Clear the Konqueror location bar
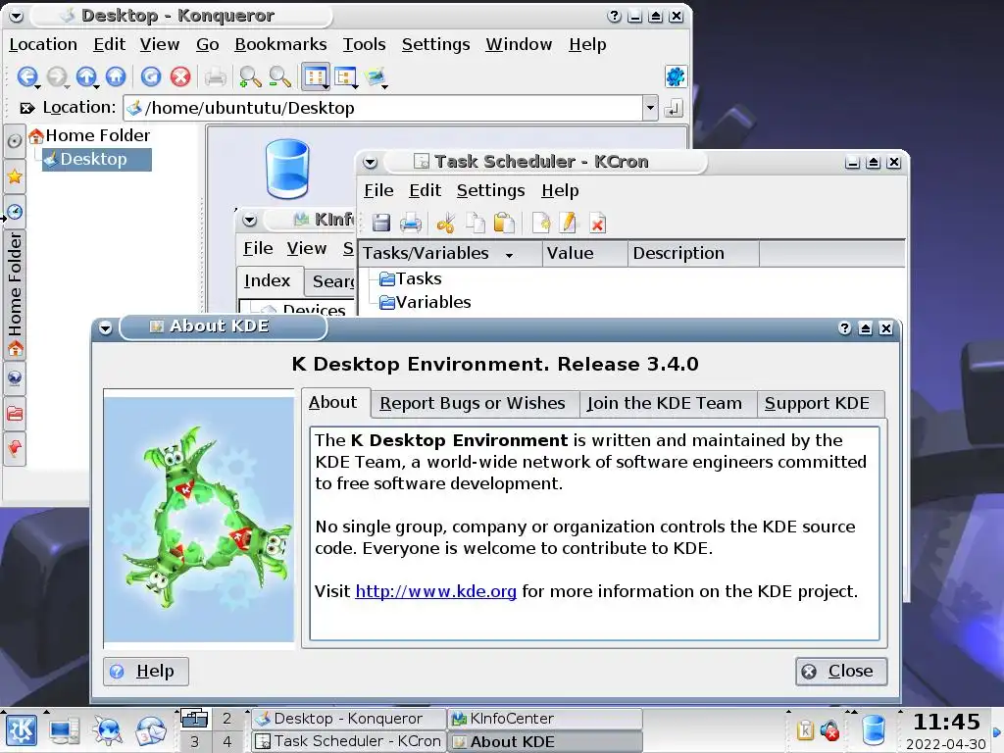The image size is (1004, 753). 26,108
